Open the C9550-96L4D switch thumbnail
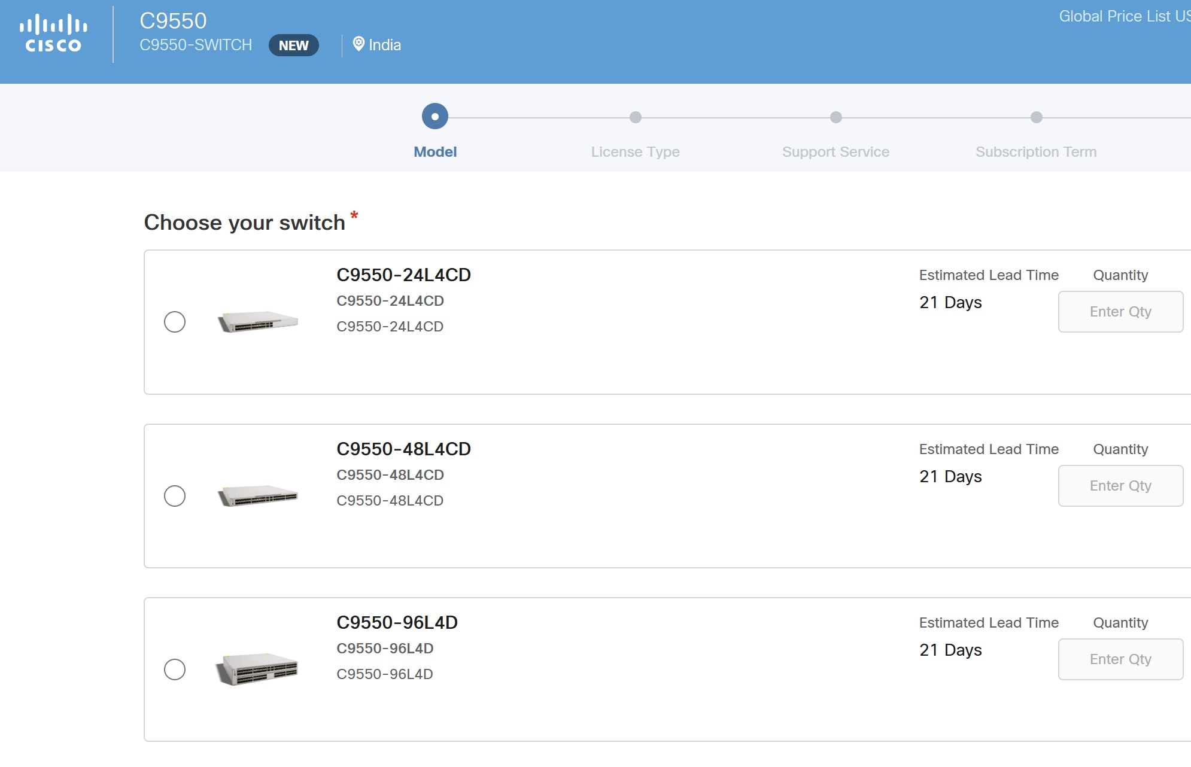1191x767 pixels. pyautogui.click(x=257, y=669)
